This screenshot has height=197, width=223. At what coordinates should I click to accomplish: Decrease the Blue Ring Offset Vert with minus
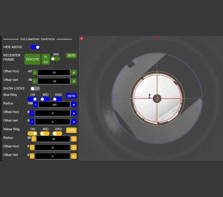[x=32, y=122]
